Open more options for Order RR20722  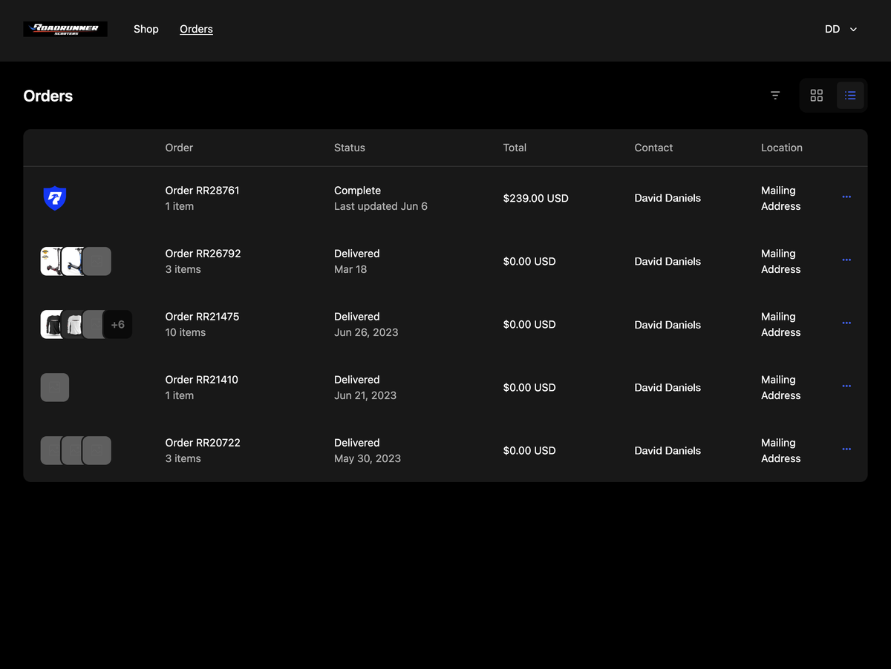coord(846,449)
